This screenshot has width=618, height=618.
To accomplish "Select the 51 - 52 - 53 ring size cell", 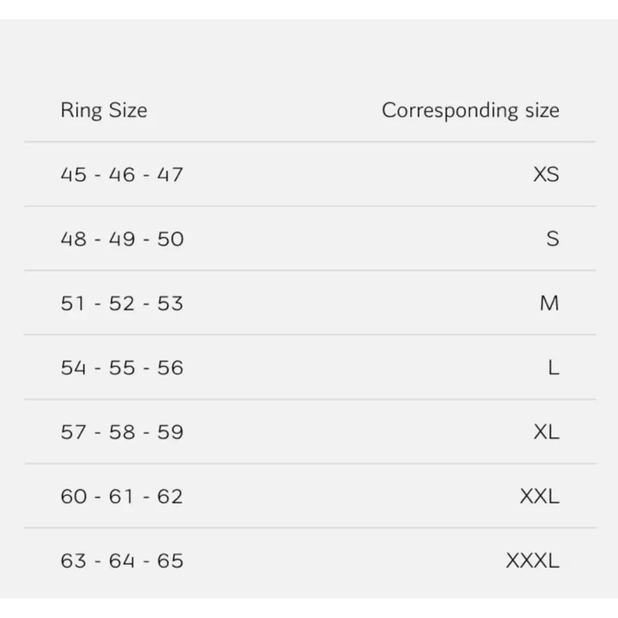I will click(121, 303).
